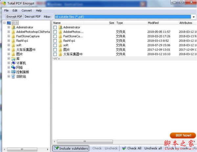This screenshot has height=152, width=197.
Task: Click the Administrator user folder icon in tree
Action: pyautogui.click(x=13, y=27)
